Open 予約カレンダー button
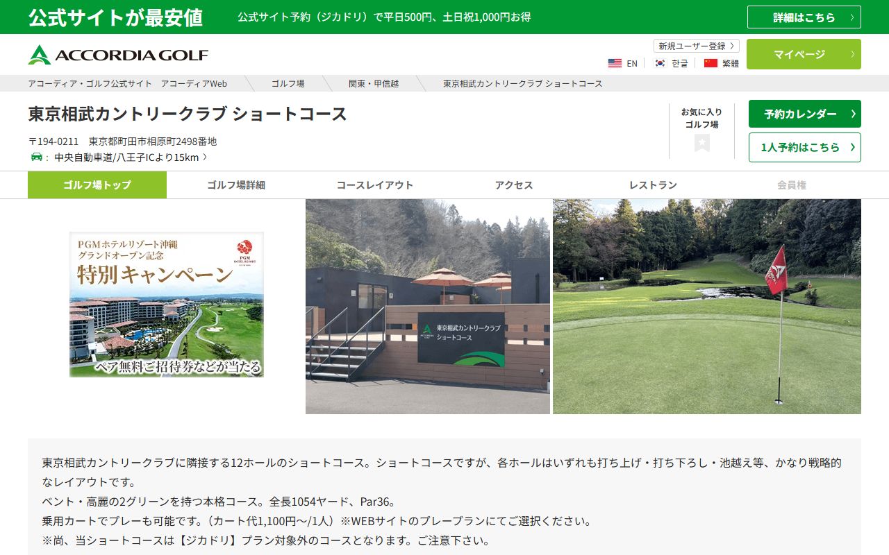 click(804, 114)
